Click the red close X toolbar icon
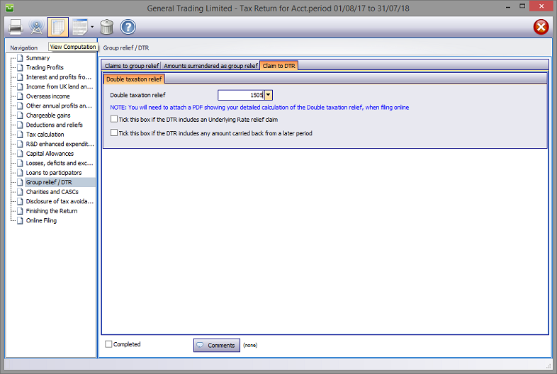 541,27
